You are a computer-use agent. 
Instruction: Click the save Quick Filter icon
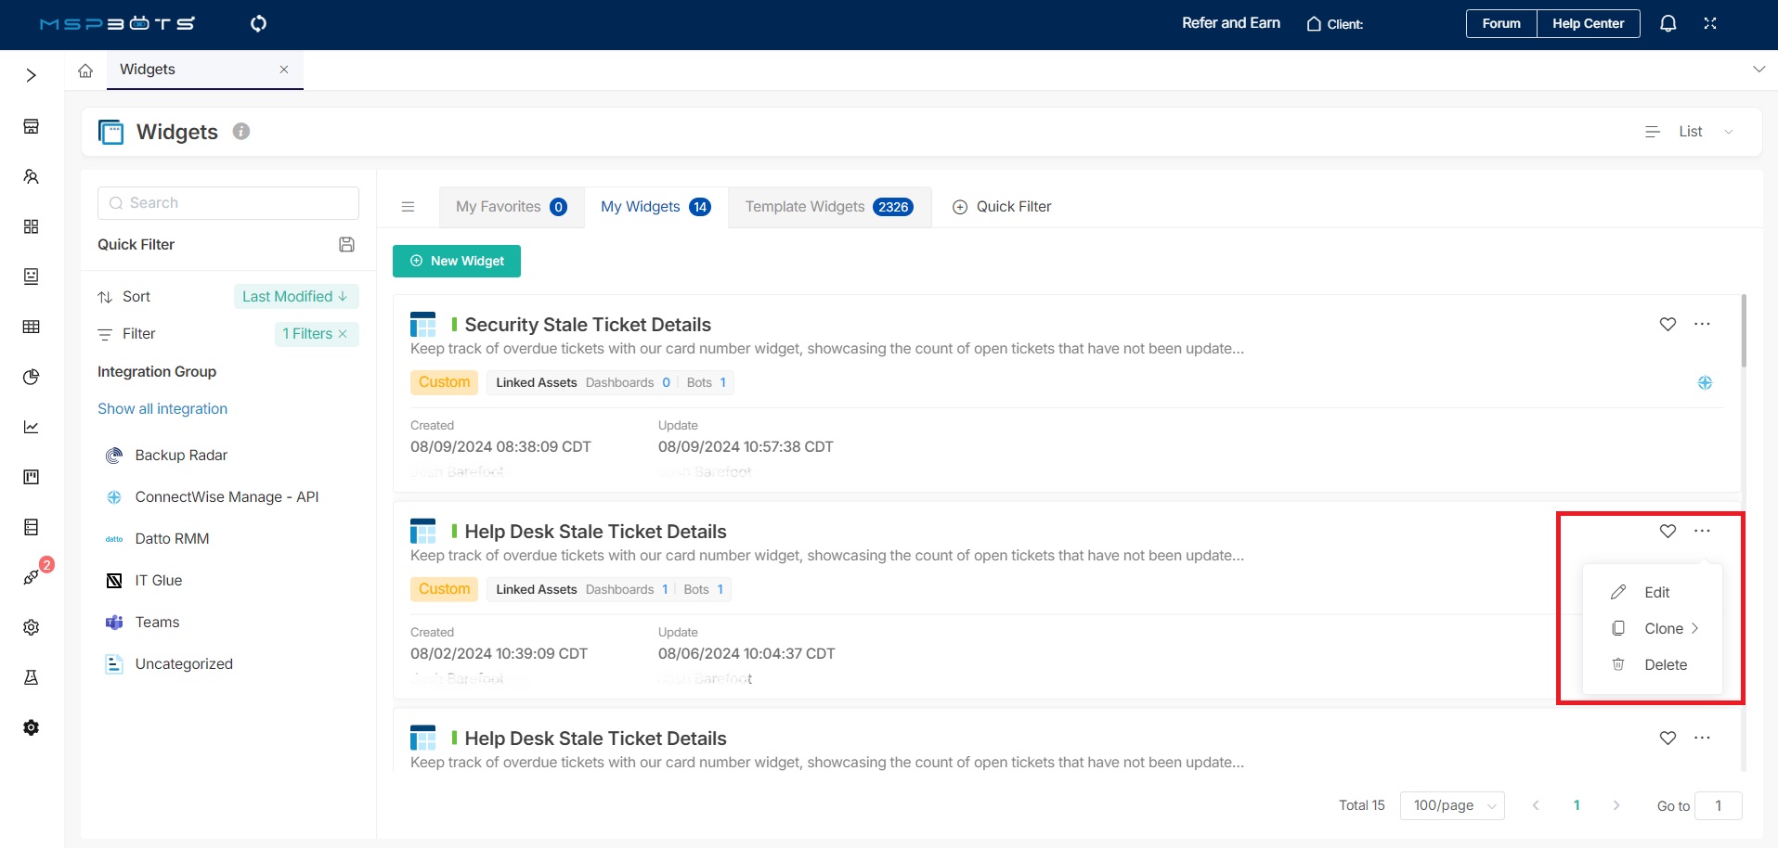(346, 245)
